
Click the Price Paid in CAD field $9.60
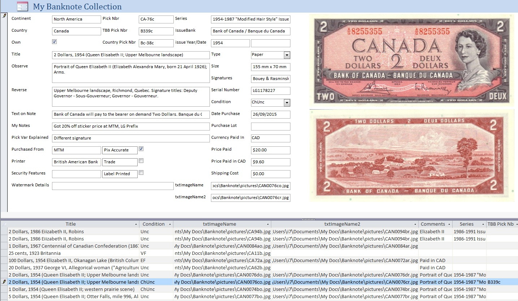point(271,162)
